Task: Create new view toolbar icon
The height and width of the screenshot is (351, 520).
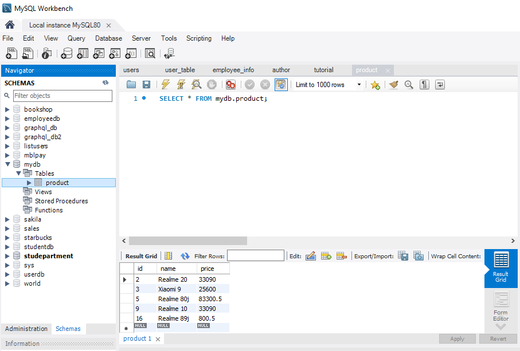Action: tap(99, 53)
